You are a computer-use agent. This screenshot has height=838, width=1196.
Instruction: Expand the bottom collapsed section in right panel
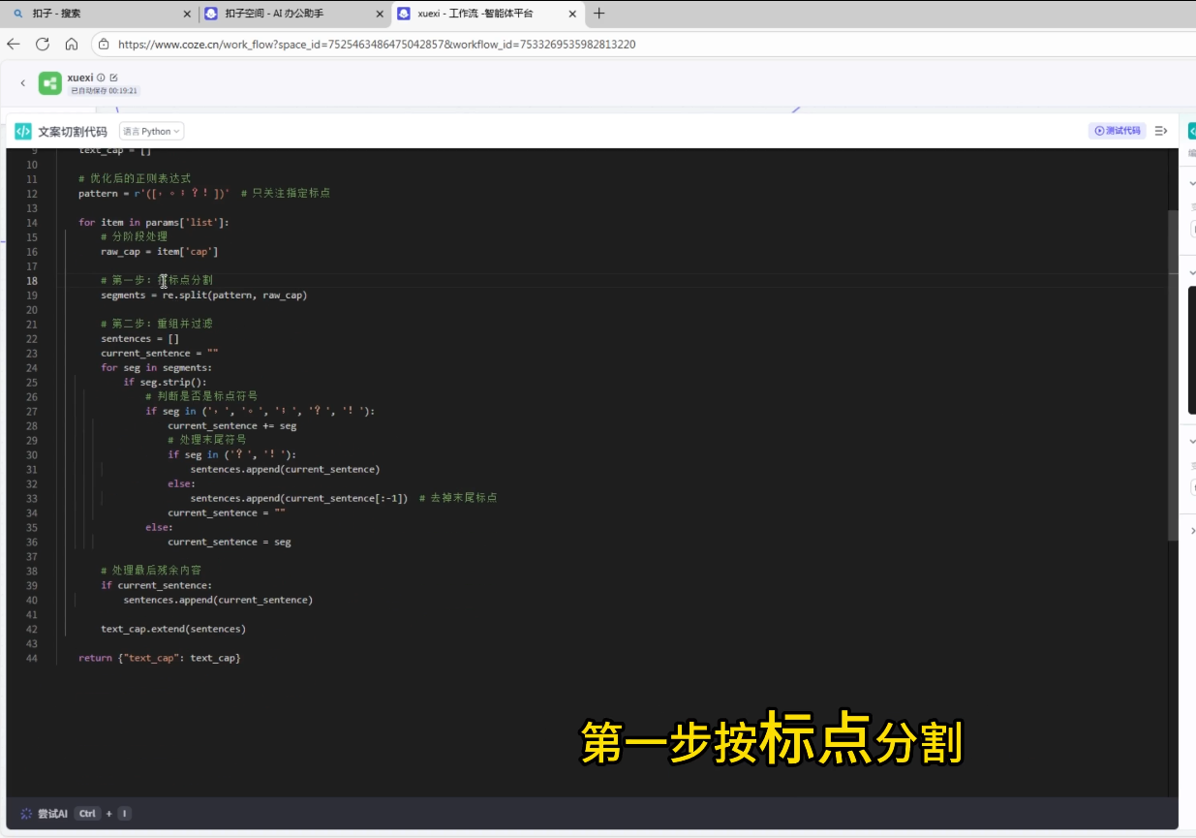pos(1191,531)
